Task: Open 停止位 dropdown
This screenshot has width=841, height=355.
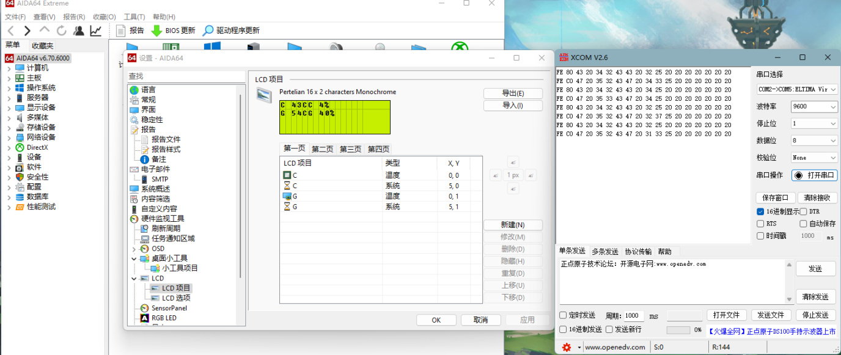Action: point(814,123)
